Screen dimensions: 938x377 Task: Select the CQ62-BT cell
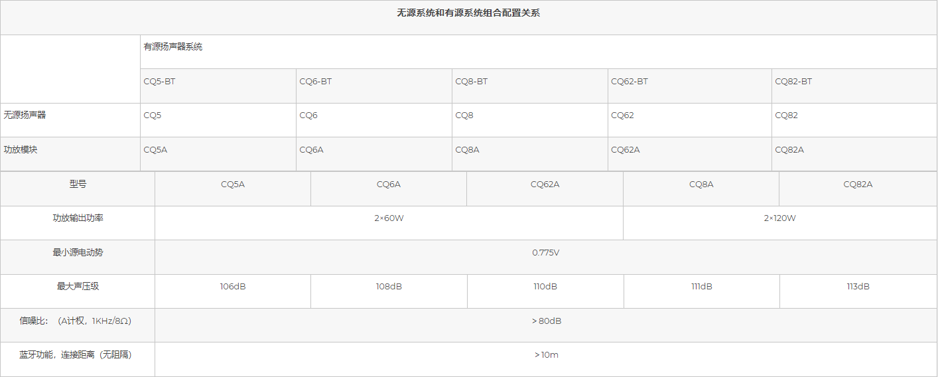(x=629, y=82)
